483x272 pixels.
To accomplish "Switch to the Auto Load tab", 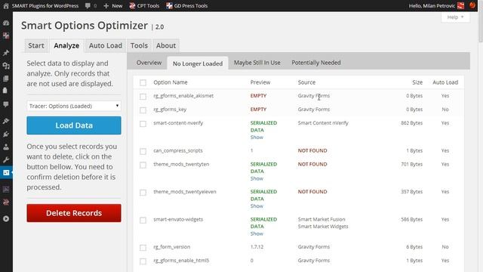I will (x=106, y=45).
